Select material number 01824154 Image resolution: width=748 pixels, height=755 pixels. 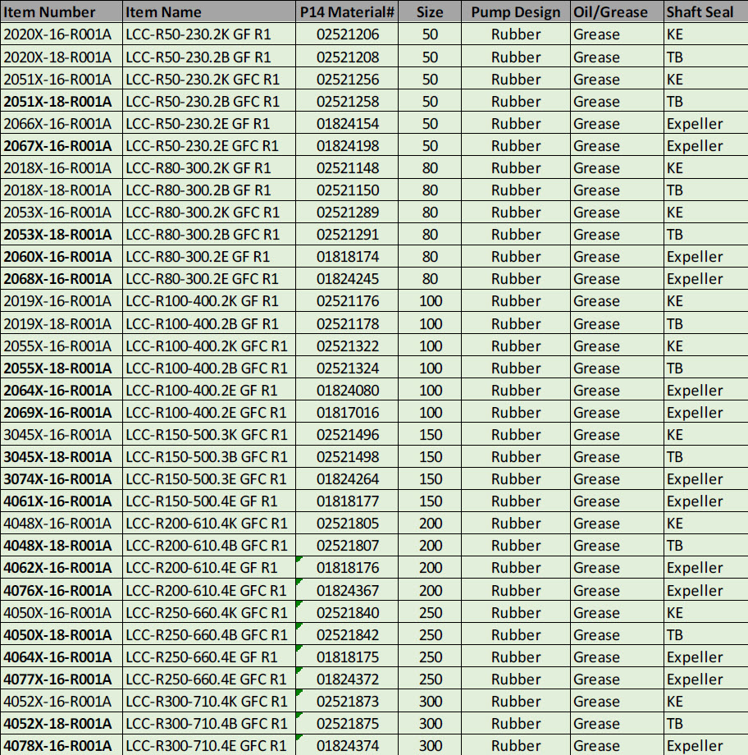tap(347, 123)
